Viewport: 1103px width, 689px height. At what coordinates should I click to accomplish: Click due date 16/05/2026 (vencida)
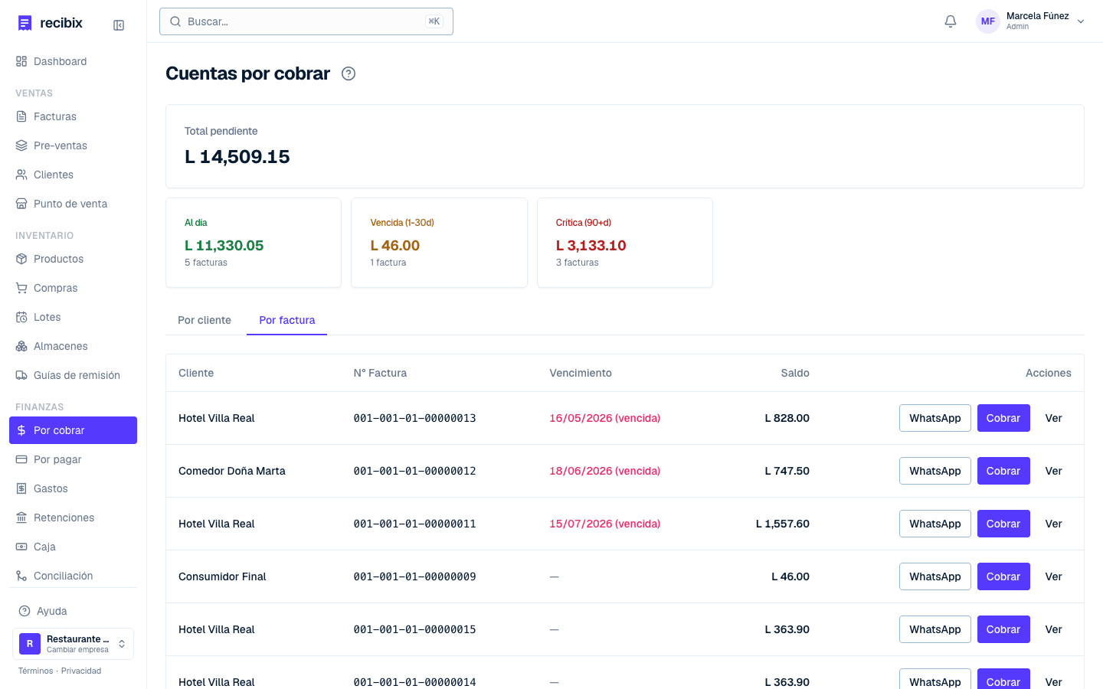[605, 418]
